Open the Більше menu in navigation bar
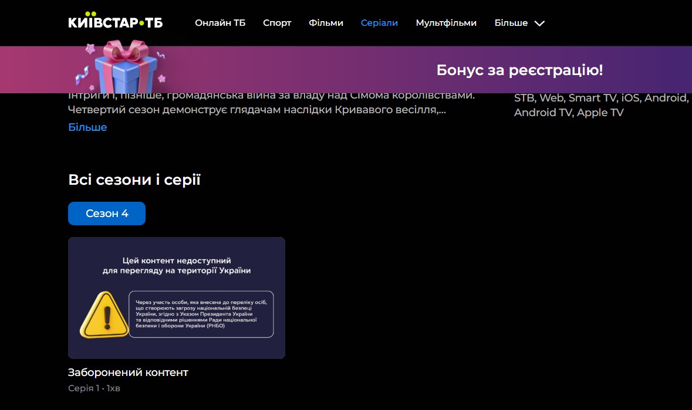692x410 pixels. pyautogui.click(x=511, y=23)
